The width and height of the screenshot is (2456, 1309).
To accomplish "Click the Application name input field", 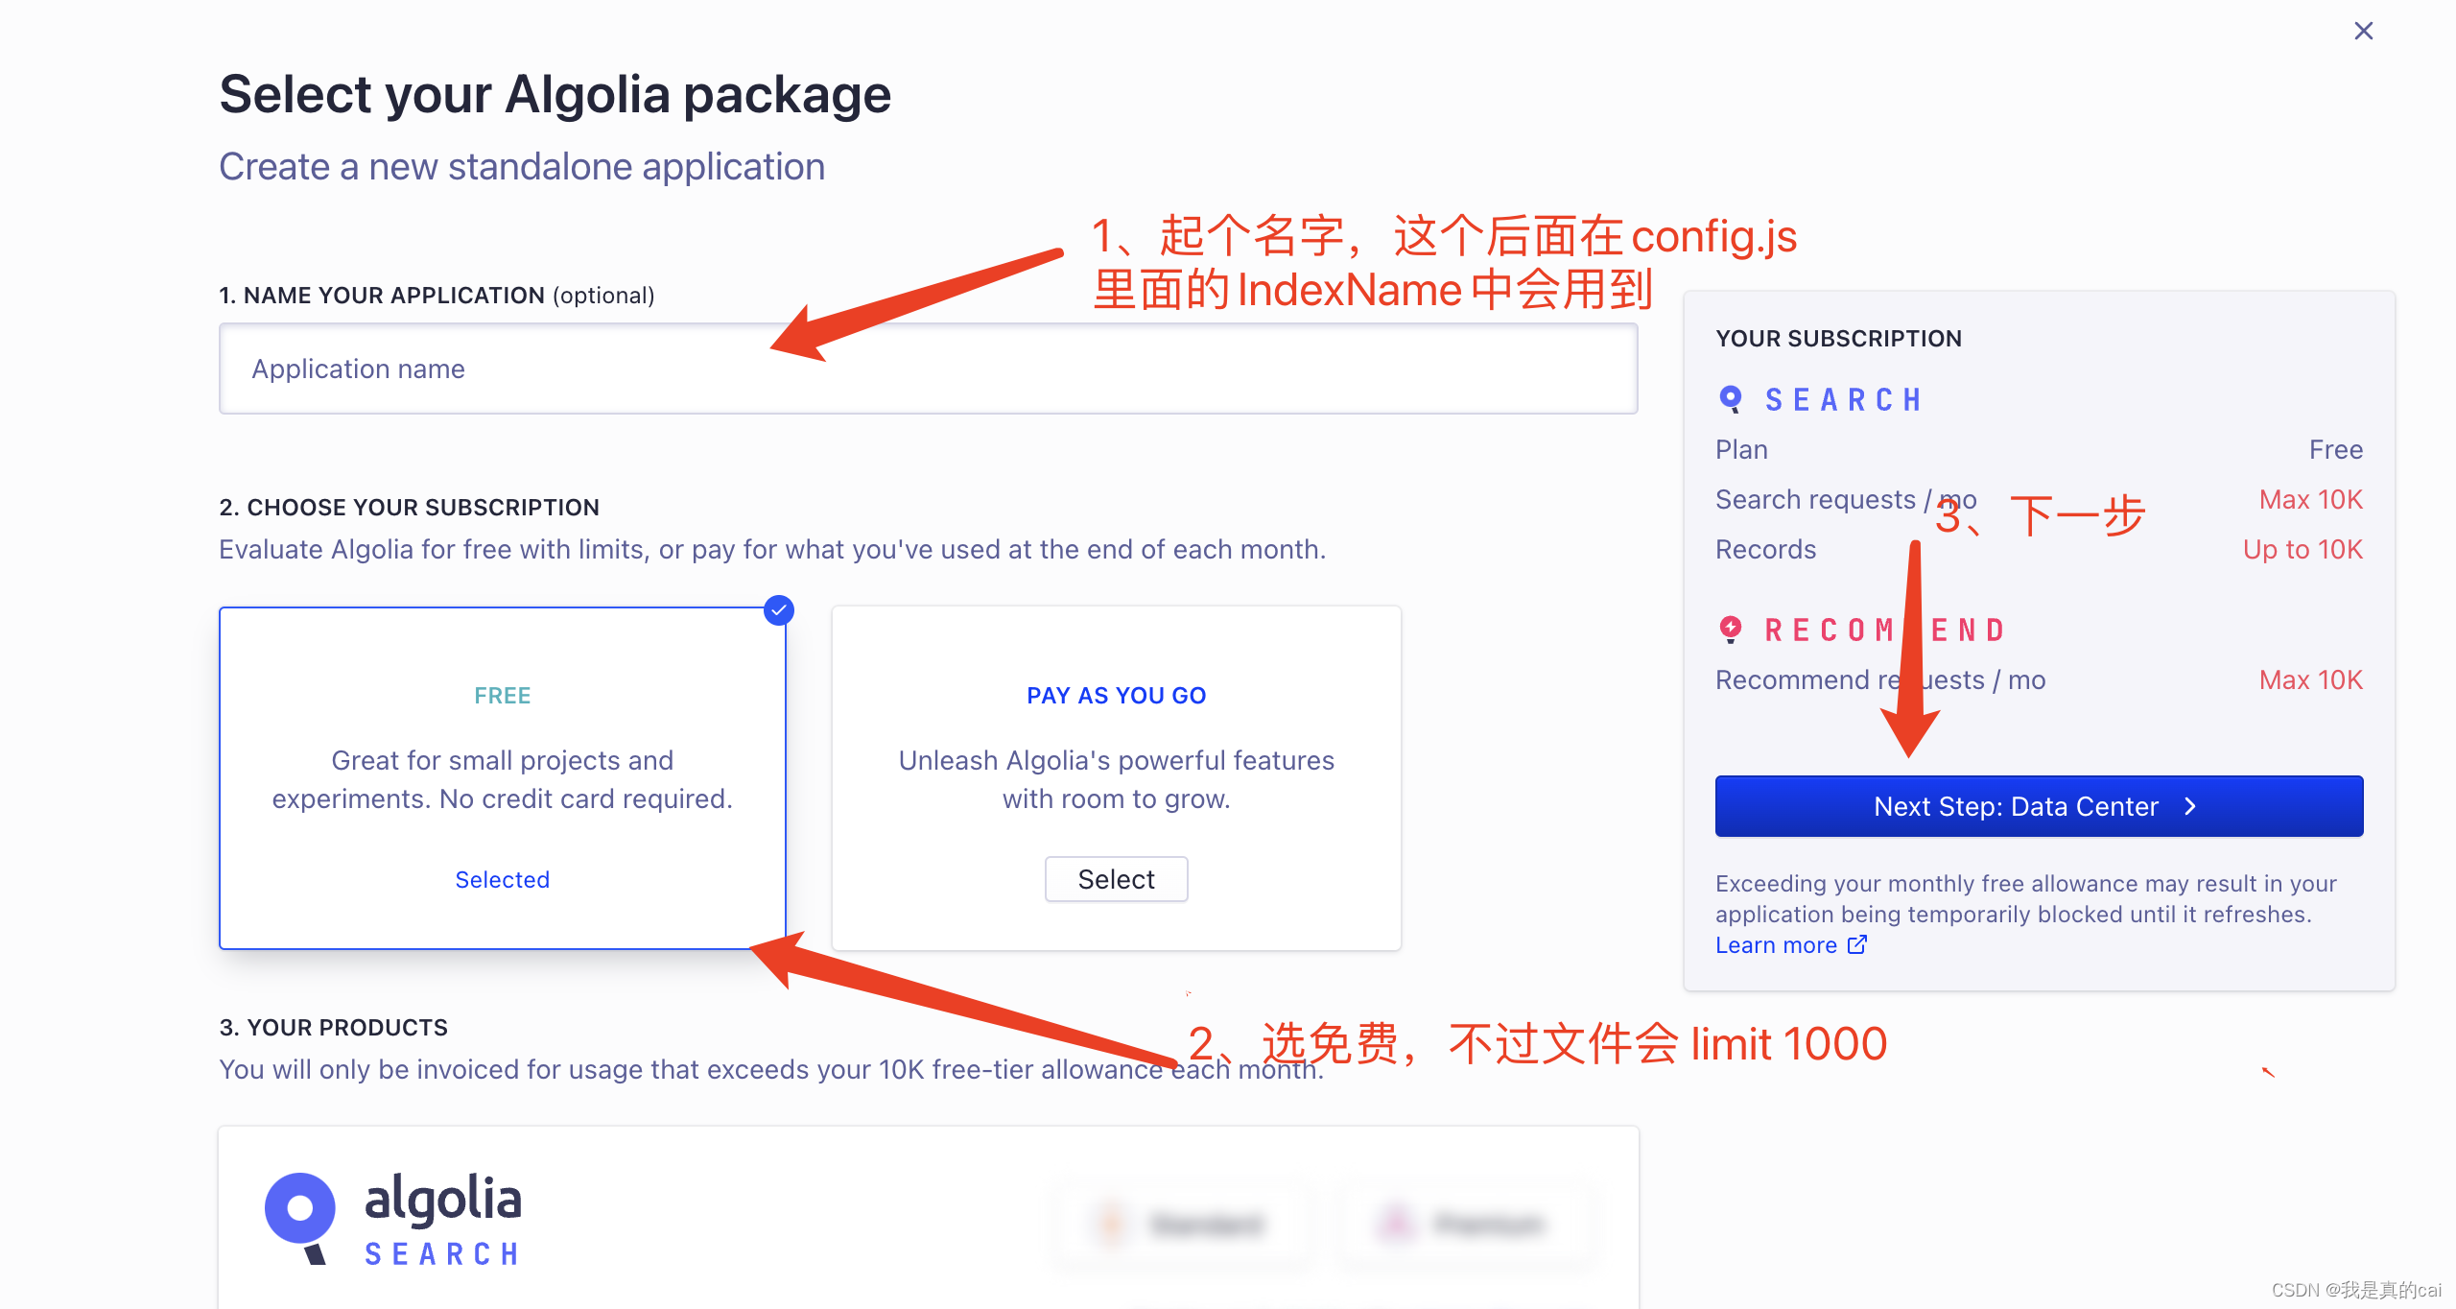I will click(x=928, y=369).
